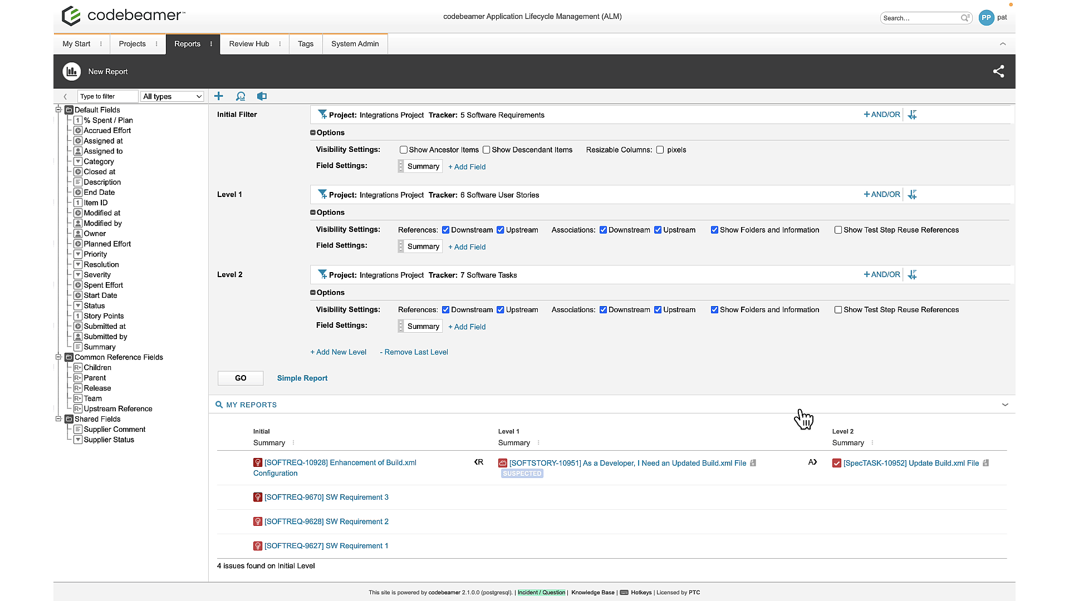Click the sort icon in Level 1 row
The width and height of the screenshot is (1069, 601).
912,195
